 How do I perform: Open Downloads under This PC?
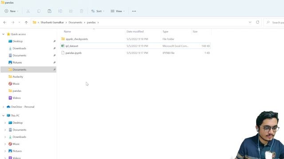click(x=20, y=137)
